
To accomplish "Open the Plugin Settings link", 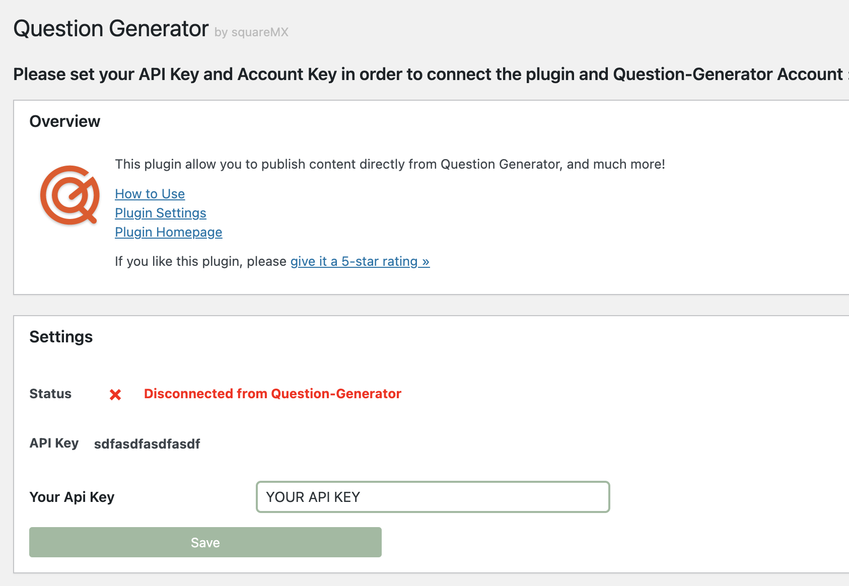I will 160,213.
